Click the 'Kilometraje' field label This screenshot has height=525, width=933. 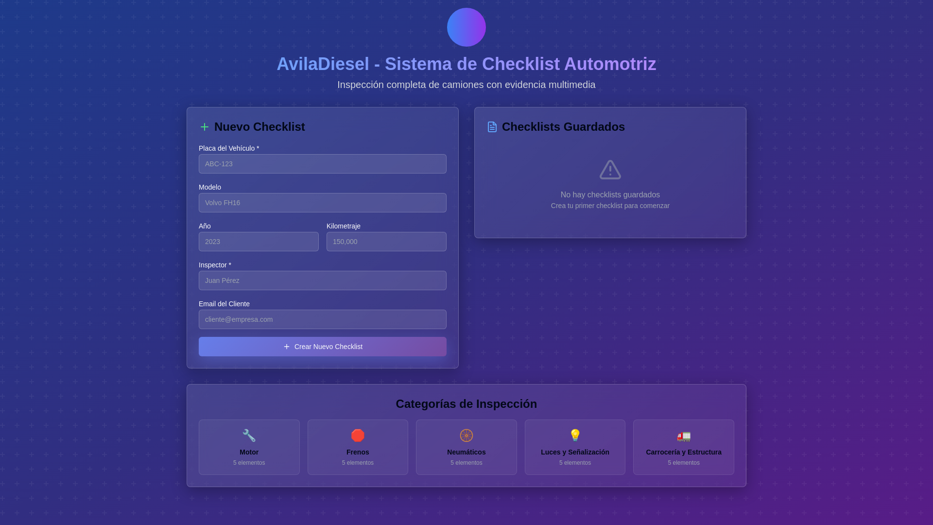(x=344, y=226)
